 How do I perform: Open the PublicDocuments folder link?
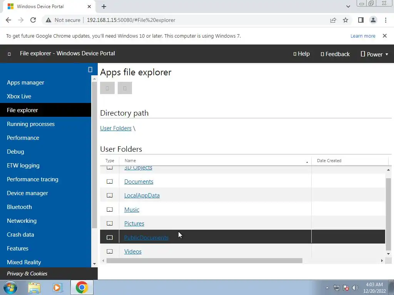click(x=146, y=237)
